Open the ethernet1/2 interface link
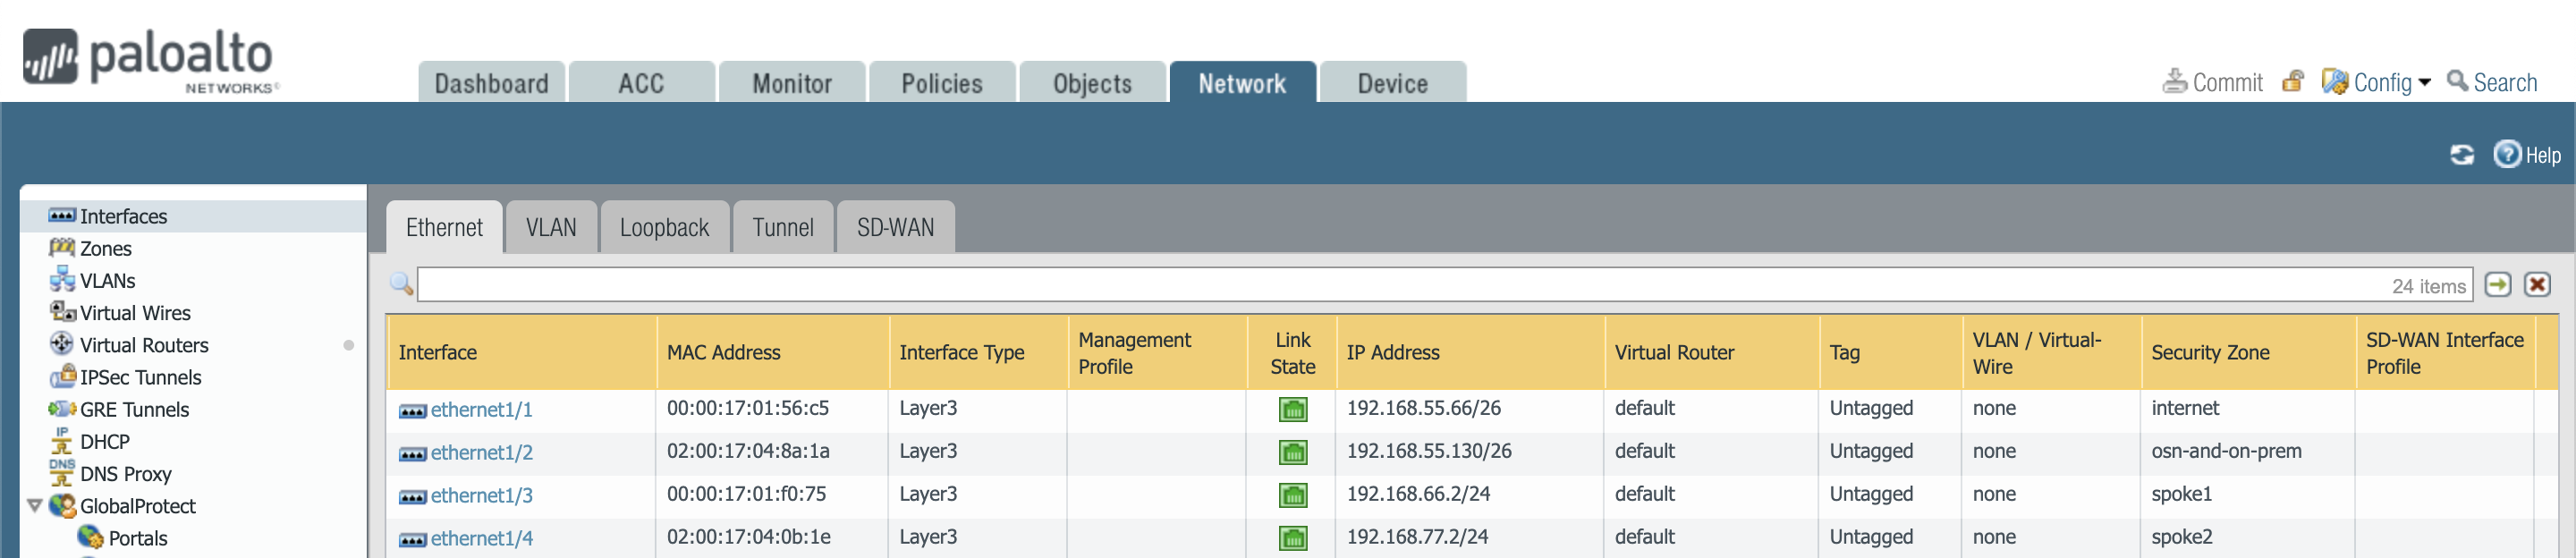2576x558 pixels. click(481, 453)
